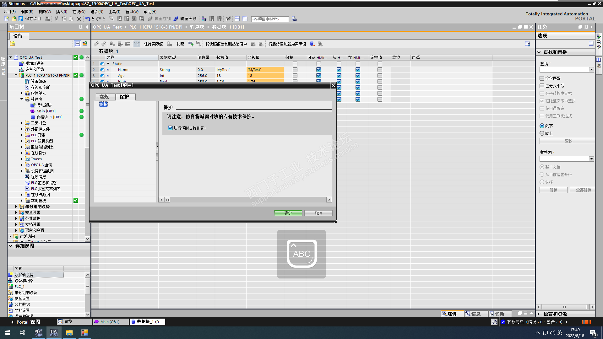This screenshot has height=339, width=603.
Task: Open the Find text dropdown
Action: coord(591,70)
